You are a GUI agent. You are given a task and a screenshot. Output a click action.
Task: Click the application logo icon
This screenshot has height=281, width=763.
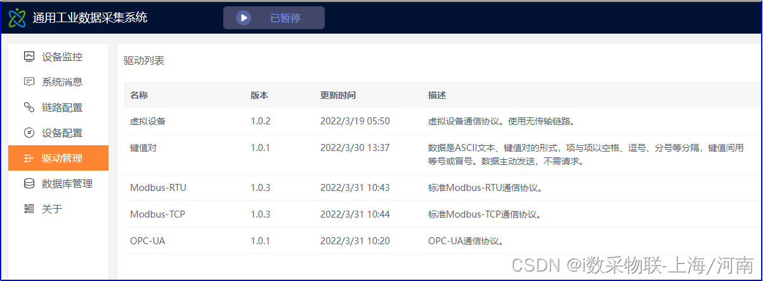coord(18,18)
